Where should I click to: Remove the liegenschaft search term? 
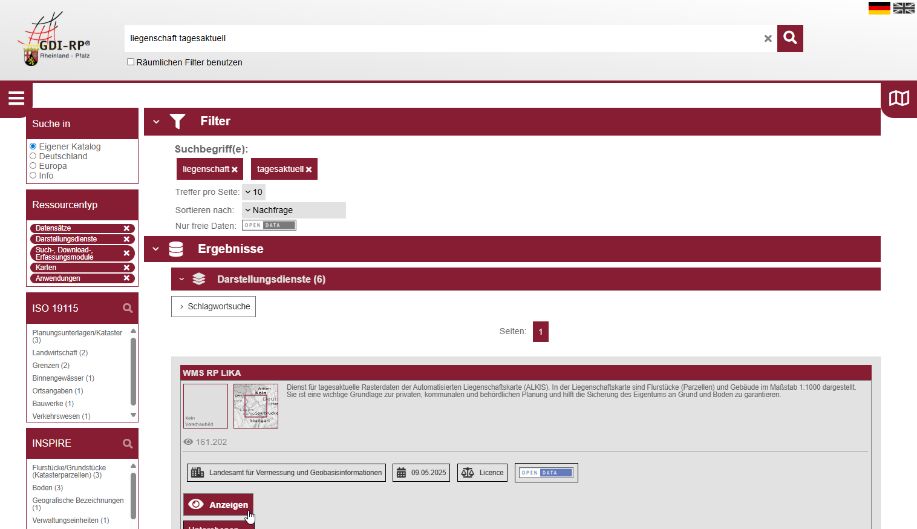tap(235, 169)
